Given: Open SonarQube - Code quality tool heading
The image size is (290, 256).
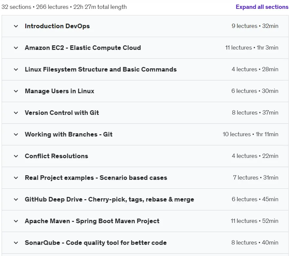Looking at the screenshot, I should click(x=95, y=243).
